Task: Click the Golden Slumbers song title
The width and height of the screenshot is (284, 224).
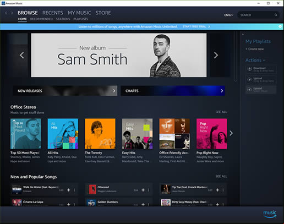Action: [x=108, y=202]
